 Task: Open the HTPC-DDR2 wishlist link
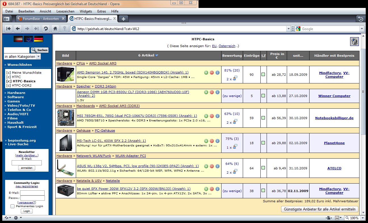[x=22, y=85]
